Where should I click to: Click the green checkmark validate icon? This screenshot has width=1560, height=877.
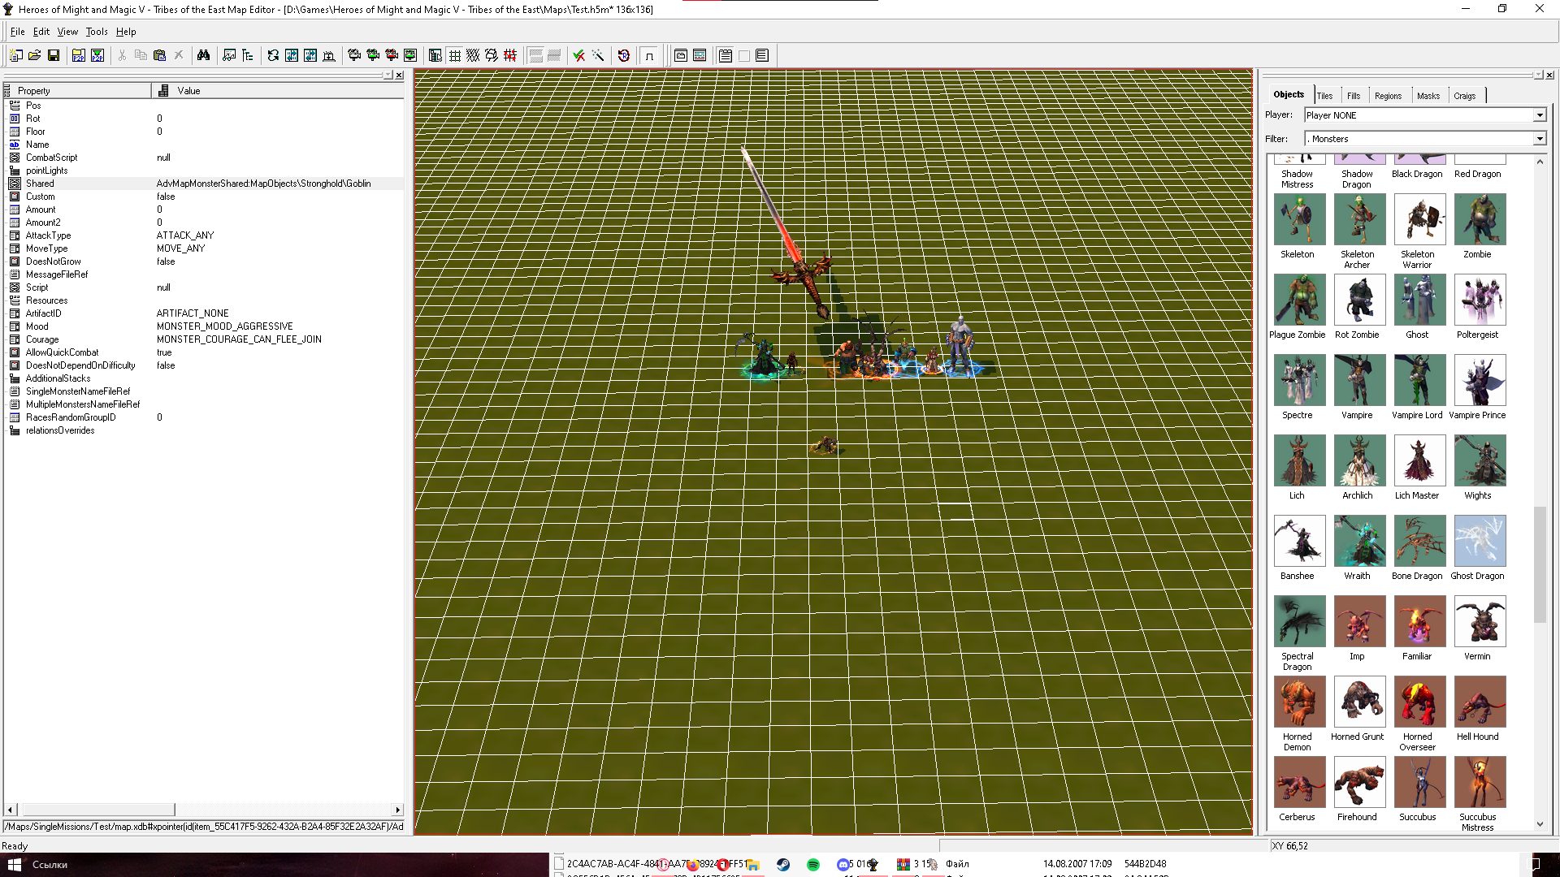[578, 55]
